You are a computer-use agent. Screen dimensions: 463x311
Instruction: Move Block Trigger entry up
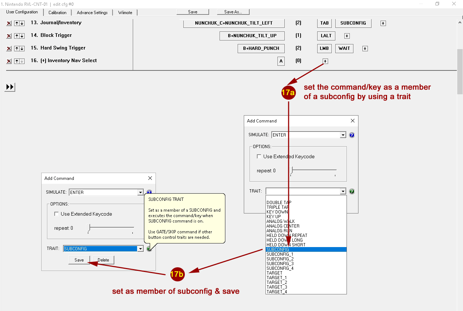click(x=16, y=36)
